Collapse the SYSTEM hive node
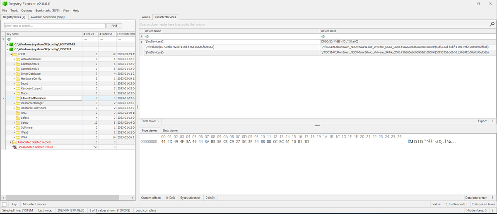Image resolution: width=497 pixels, height=214 pixels. pyautogui.click(x=7, y=49)
